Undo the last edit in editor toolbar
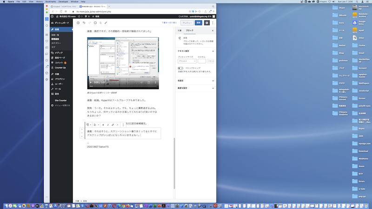Viewport: 372px width, 209px height. coord(84,22)
